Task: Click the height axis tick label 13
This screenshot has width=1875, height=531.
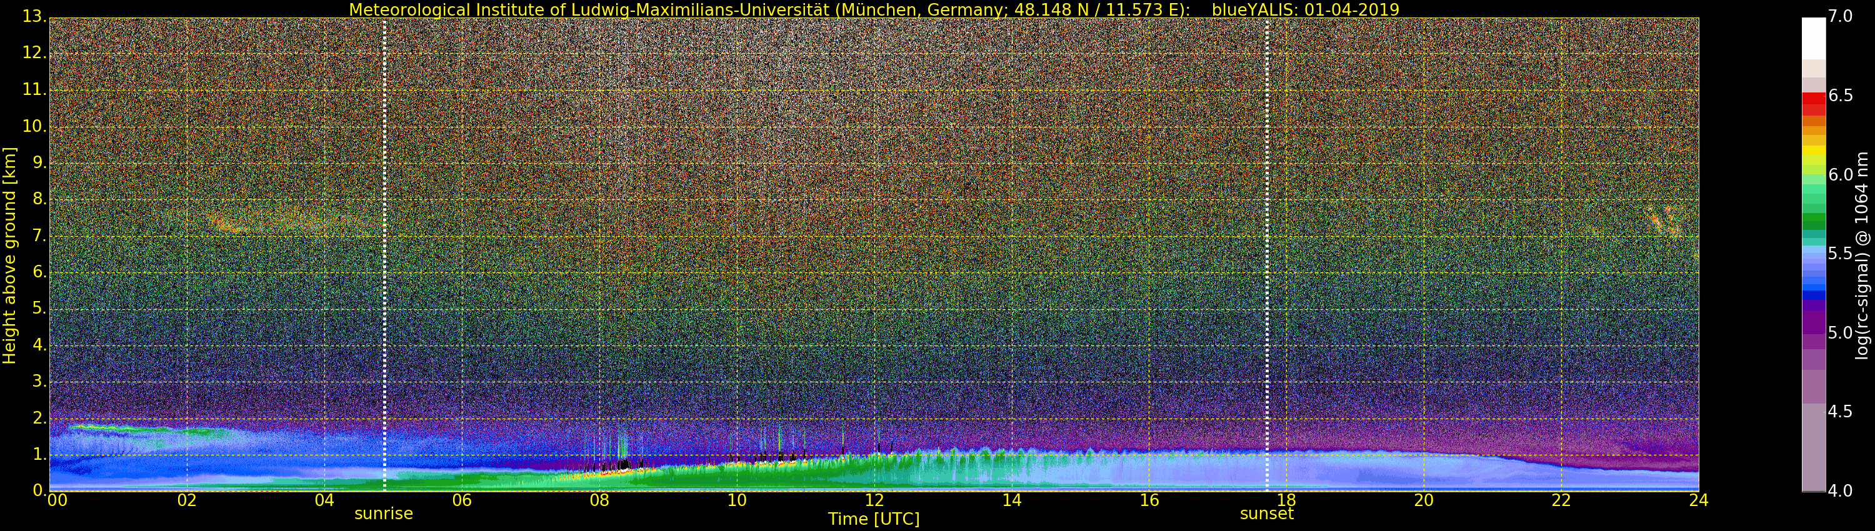Action: point(34,17)
